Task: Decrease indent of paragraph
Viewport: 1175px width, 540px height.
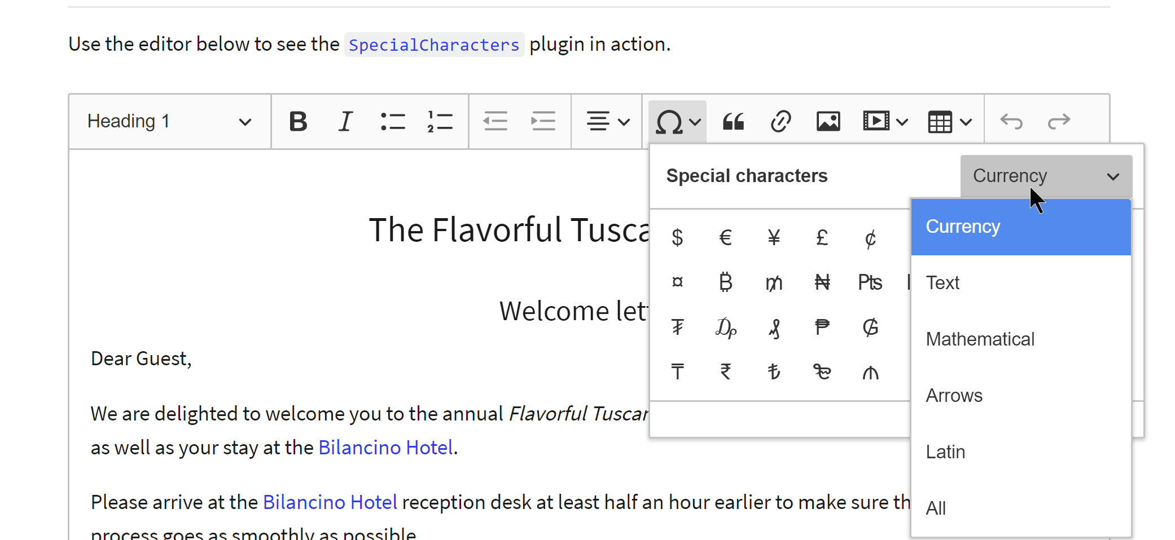Action: 496,121
